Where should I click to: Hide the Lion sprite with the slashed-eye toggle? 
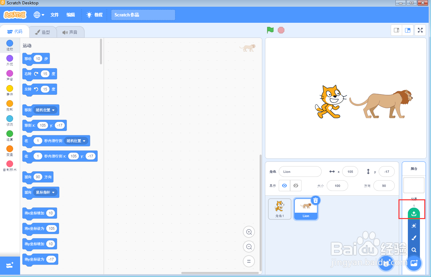(x=297, y=185)
